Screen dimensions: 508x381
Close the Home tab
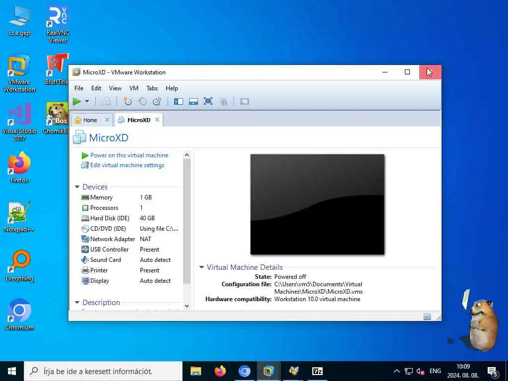(107, 120)
